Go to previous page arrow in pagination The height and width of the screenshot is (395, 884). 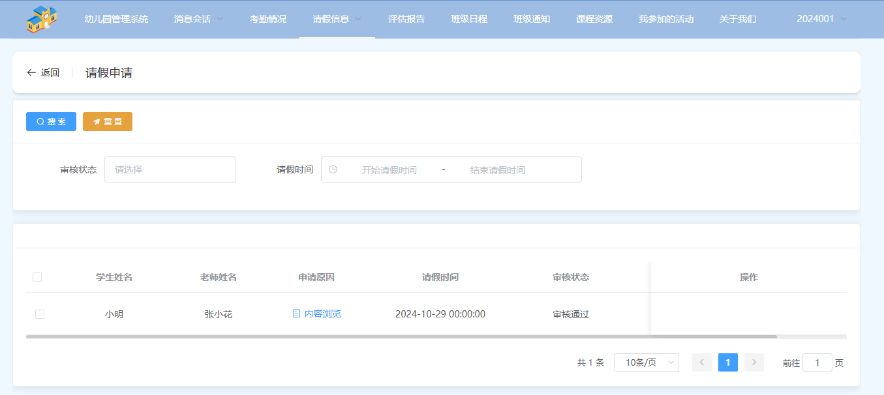702,362
